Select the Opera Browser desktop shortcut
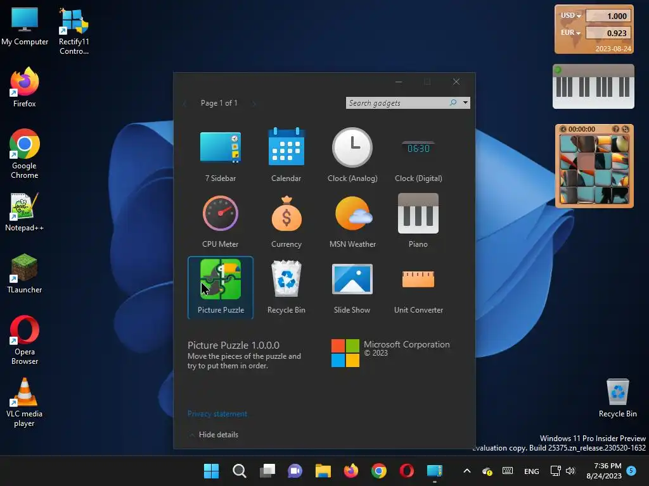The image size is (649, 486). click(25, 340)
